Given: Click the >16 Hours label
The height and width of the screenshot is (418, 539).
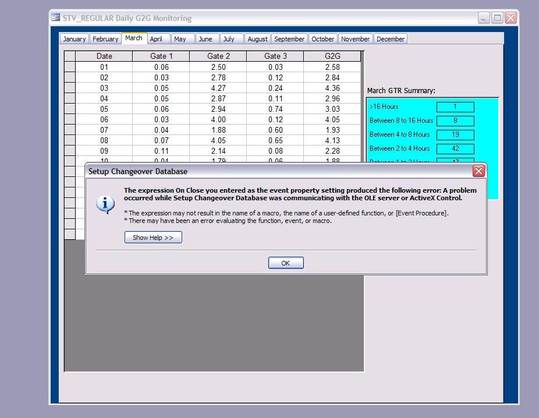Looking at the screenshot, I should click(384, 107).
